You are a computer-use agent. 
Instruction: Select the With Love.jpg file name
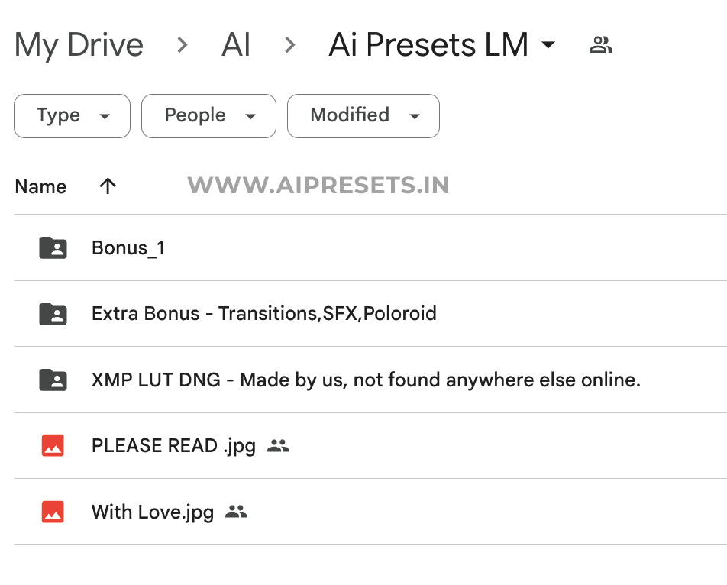pos(153,512)
